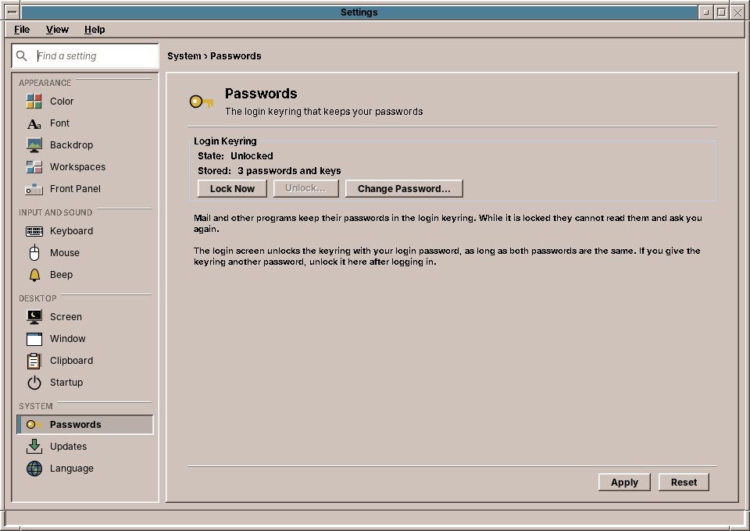This screenshot has width=750, height=531.
Task: Open the File menu
Action: tap(22, 30)
